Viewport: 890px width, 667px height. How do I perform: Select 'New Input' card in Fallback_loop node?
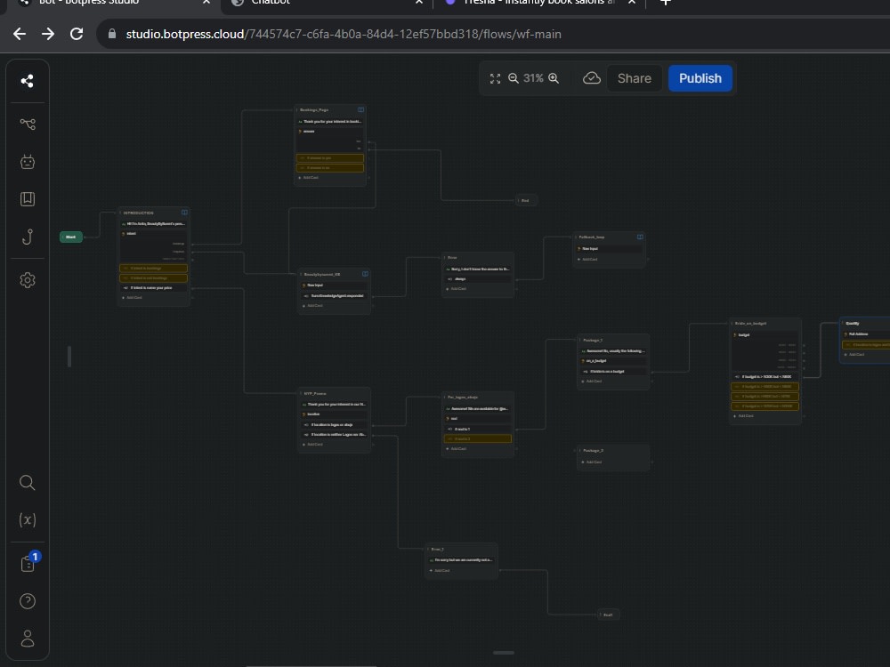tap(609, 248)
